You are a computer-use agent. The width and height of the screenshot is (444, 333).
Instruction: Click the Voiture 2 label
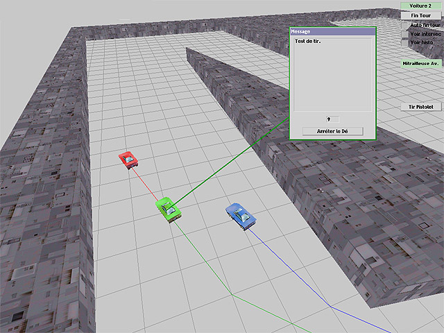click(421, 6)
